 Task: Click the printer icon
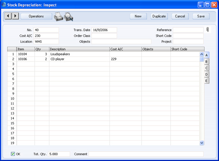tap(58, 17)
